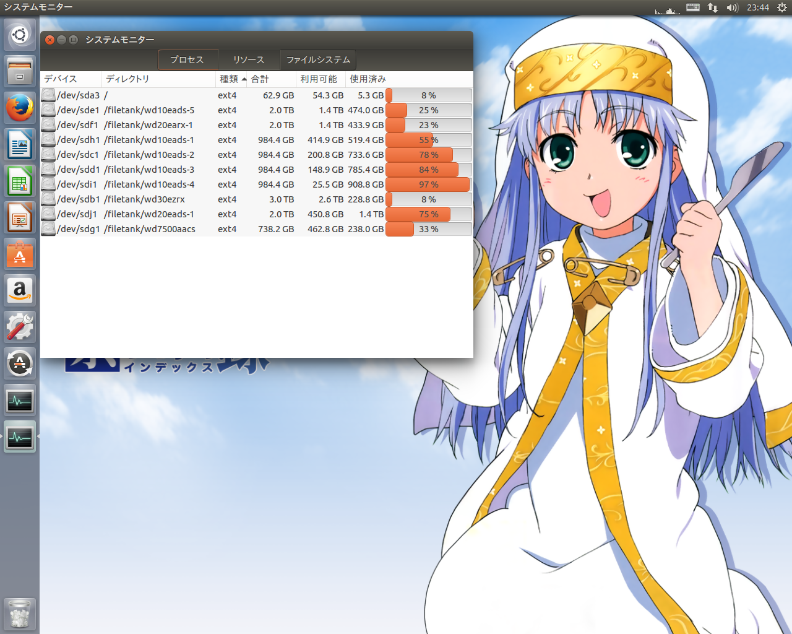Viewport: 792px width, 634px height.
Task: Click the system load graph indicator in panel
Action: point(667,9)
